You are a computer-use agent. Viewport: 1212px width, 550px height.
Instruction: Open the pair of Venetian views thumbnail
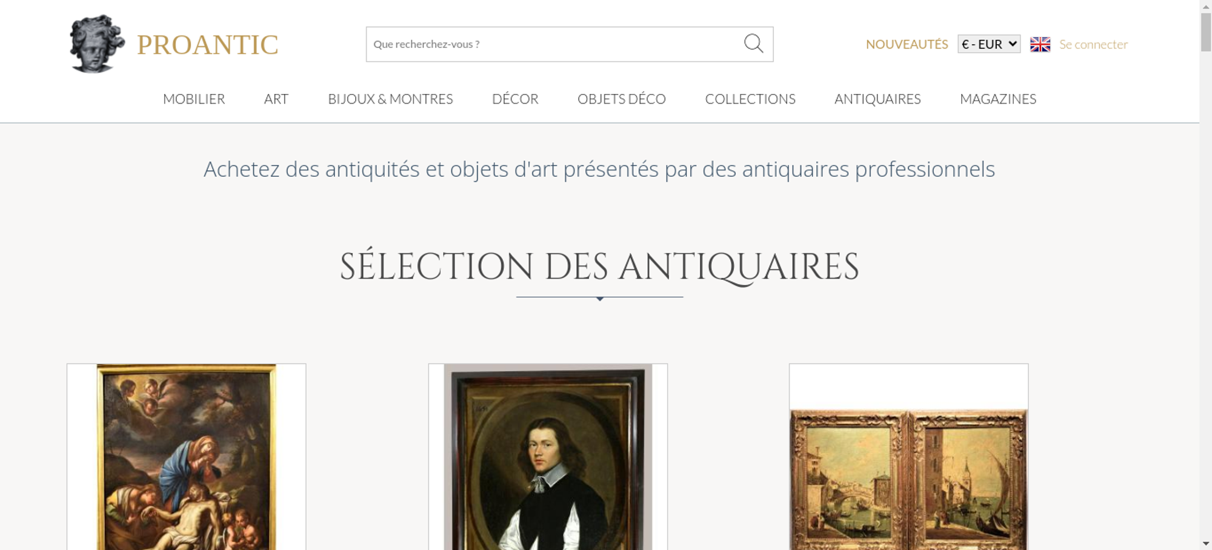tap(908, 457)
